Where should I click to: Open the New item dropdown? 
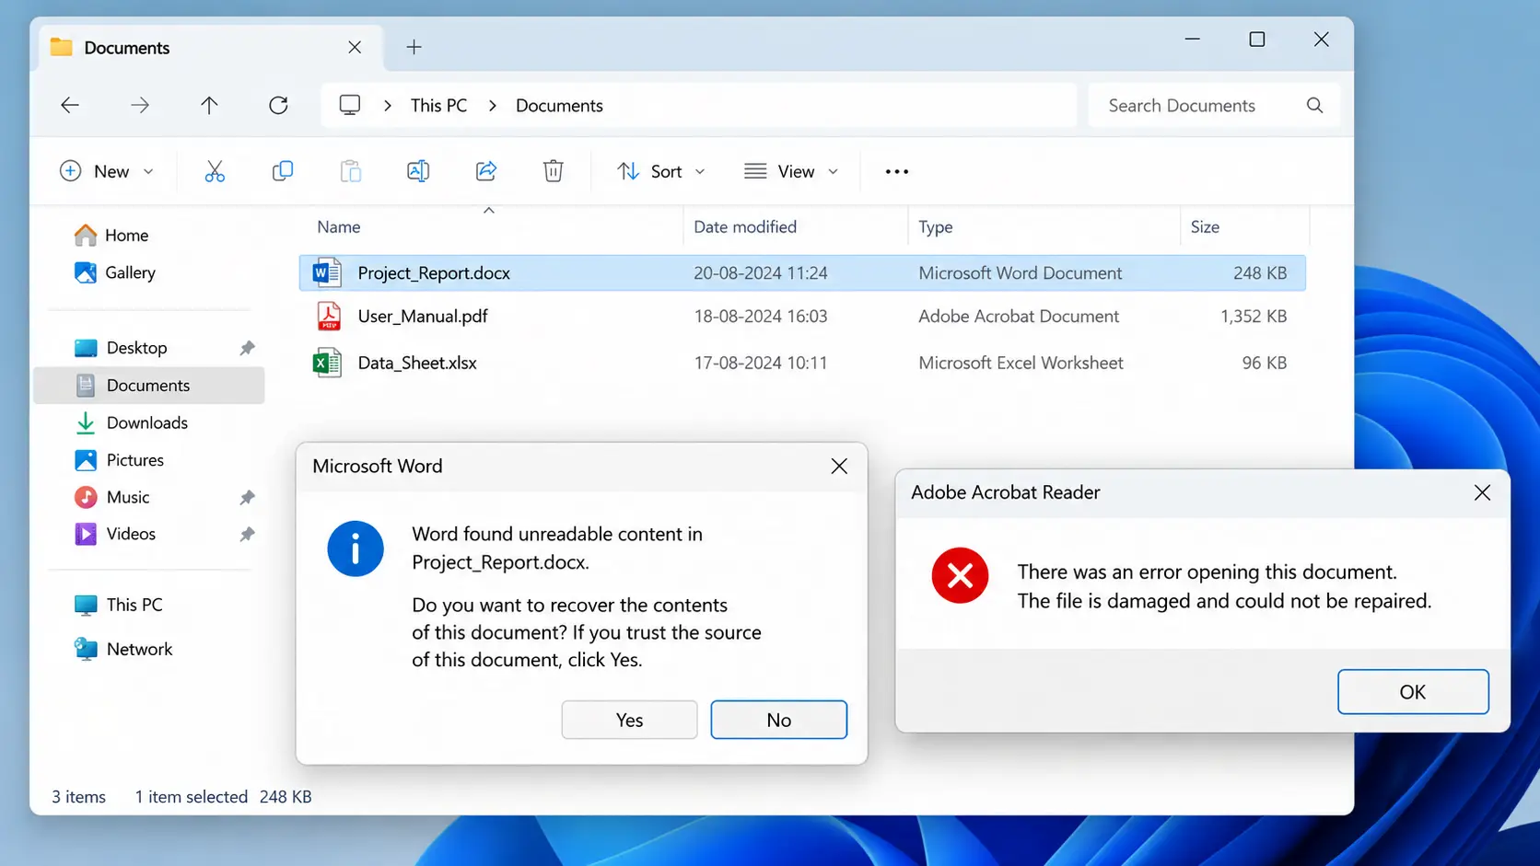[107, 171]
